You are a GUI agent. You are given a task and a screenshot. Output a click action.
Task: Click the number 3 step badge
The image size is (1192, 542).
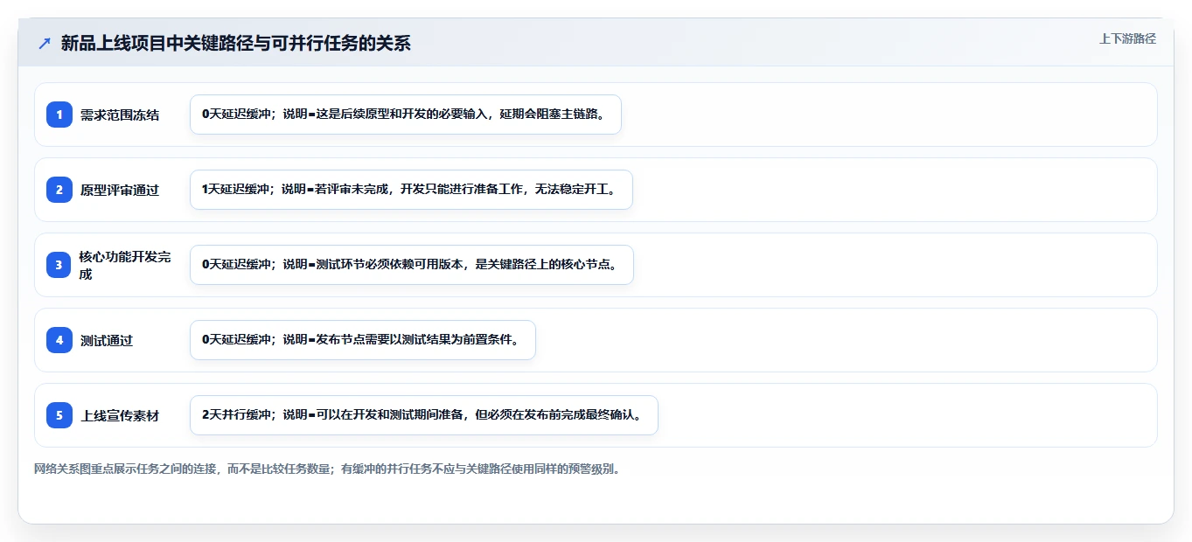(59, 265)
